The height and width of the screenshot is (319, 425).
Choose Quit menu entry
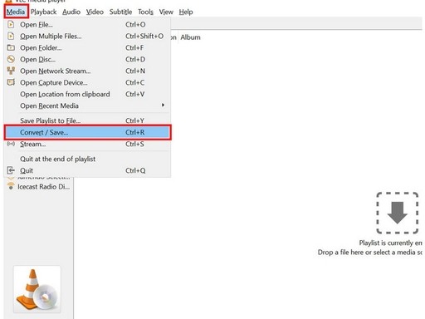(x=87, y=171)
